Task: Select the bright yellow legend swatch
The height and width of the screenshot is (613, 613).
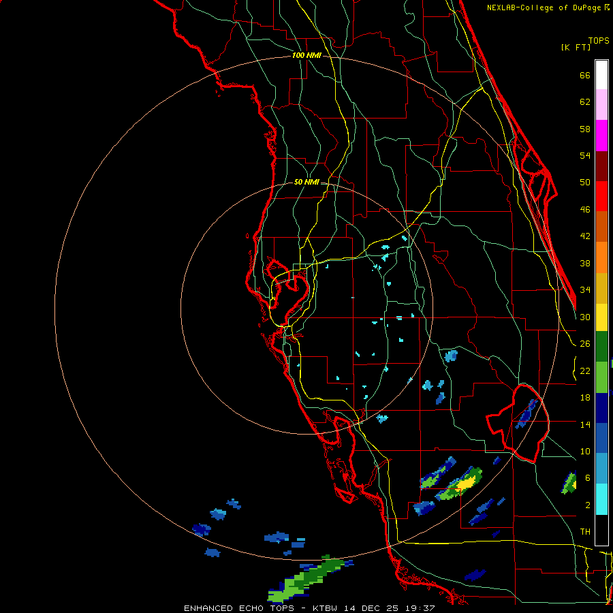Action: (x=601, y=317)
